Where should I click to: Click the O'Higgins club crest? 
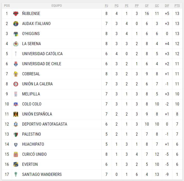[16, 34]
